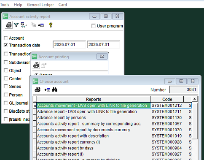This screenshot has width=204, height=160.
Task: Click the printer icon in Choose account window
Action: [x=38, y=89]
